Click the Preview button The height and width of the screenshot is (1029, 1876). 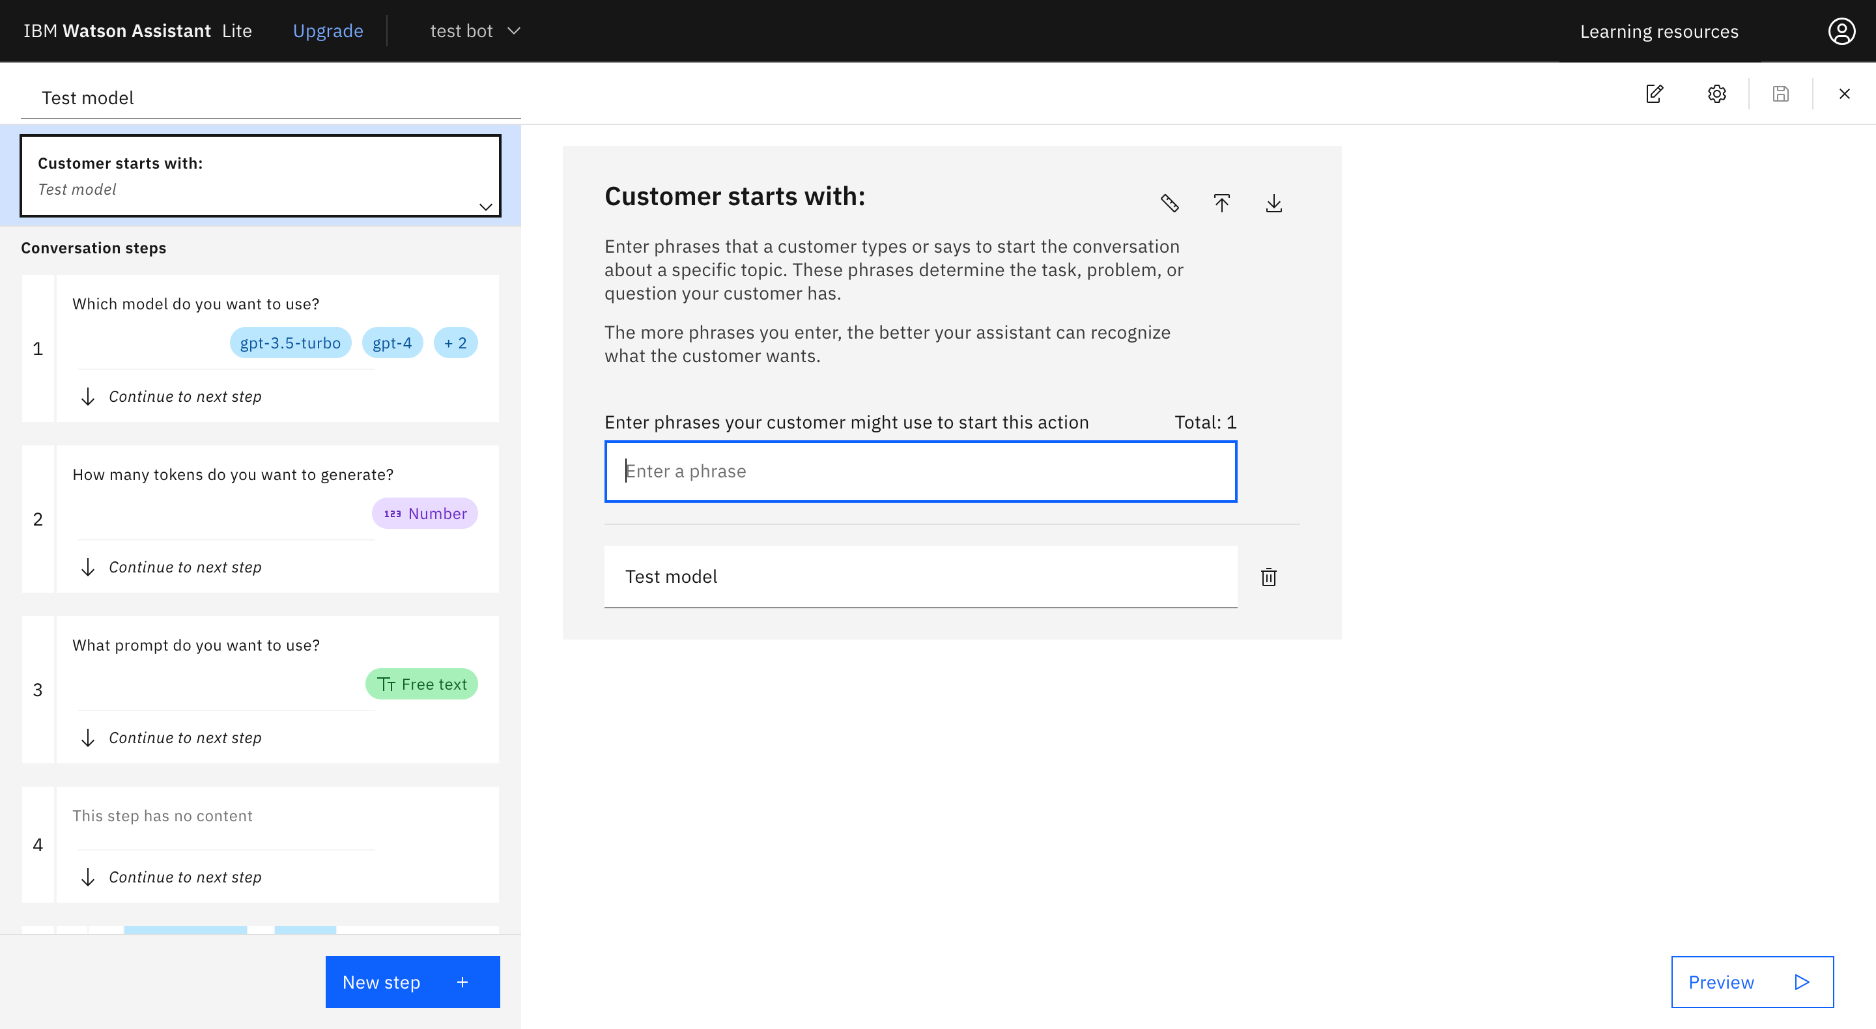coord(1752,981)
